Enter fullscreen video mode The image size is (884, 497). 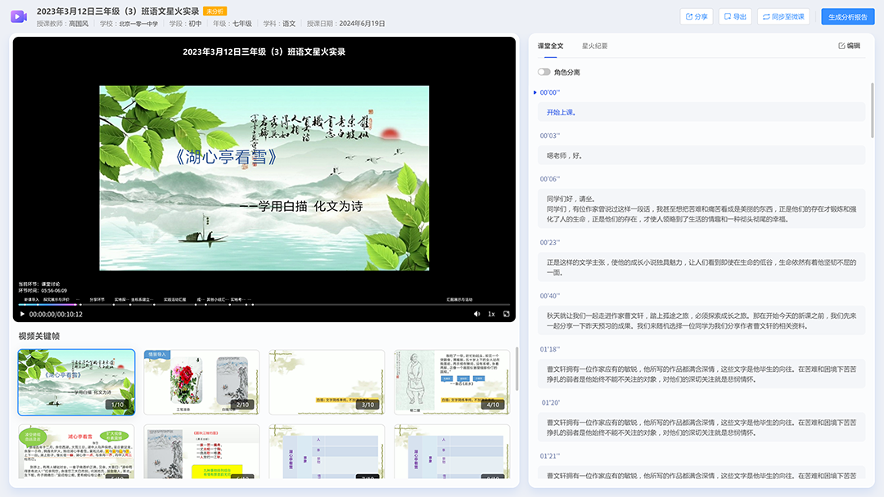(x=507, y=314)
